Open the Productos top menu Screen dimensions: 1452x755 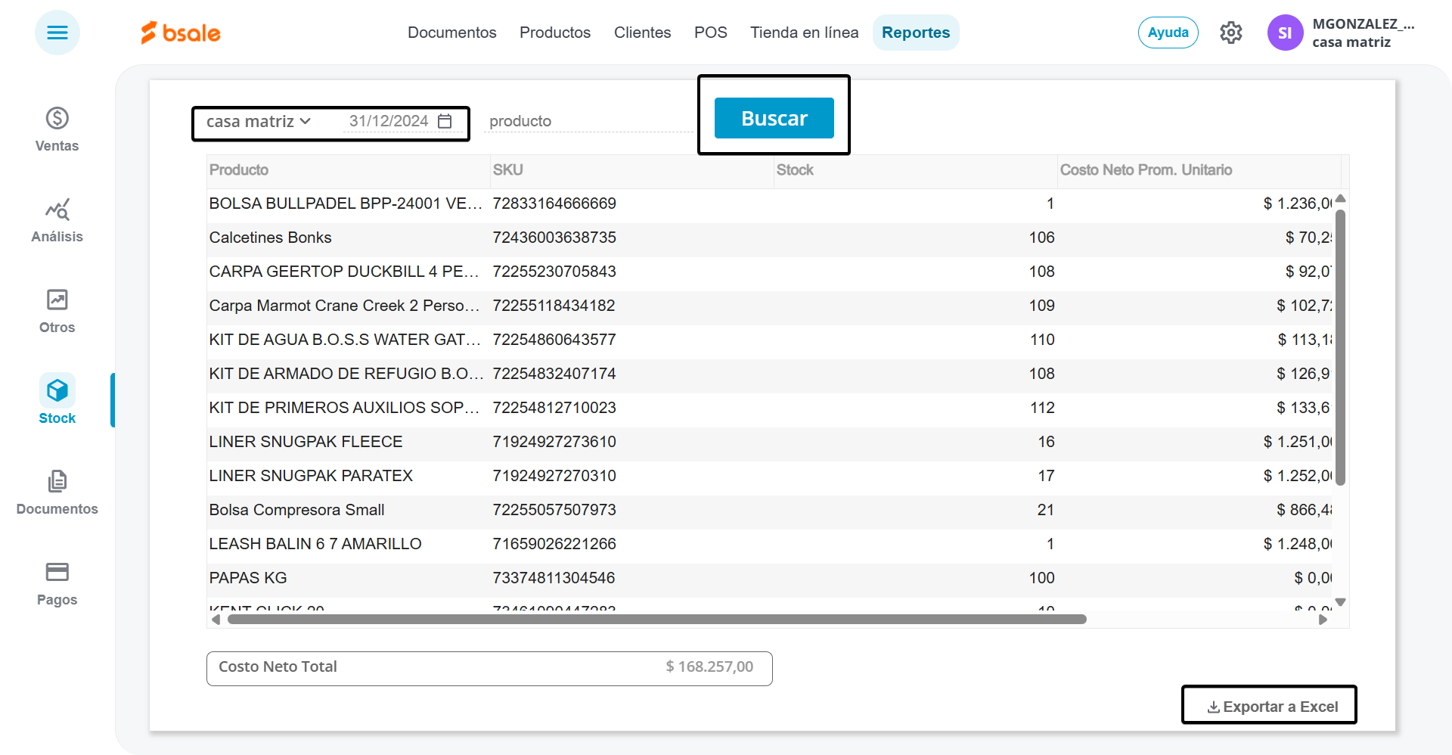[x=555, y=33]
